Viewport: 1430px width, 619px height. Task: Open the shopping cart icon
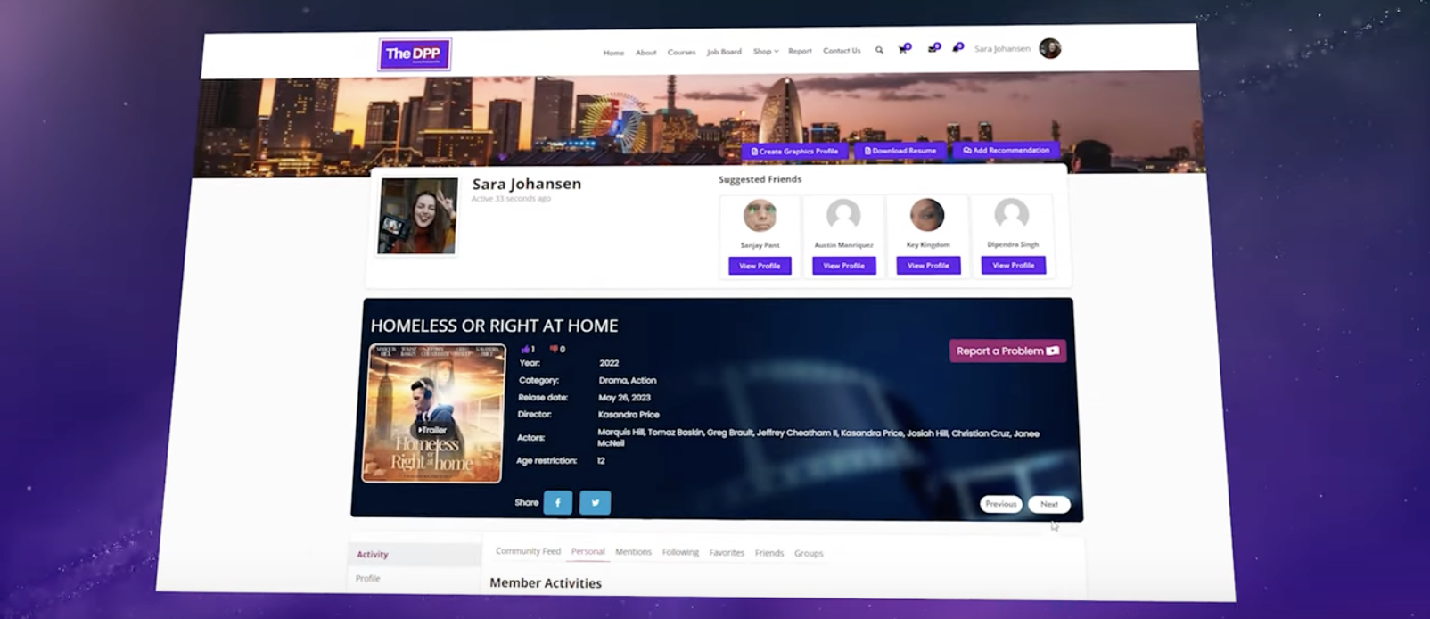(x=903, y=49)
